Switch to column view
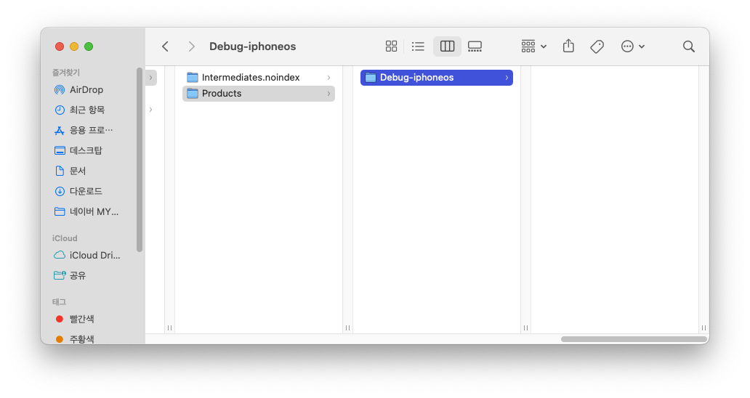 tap(447, 46)
